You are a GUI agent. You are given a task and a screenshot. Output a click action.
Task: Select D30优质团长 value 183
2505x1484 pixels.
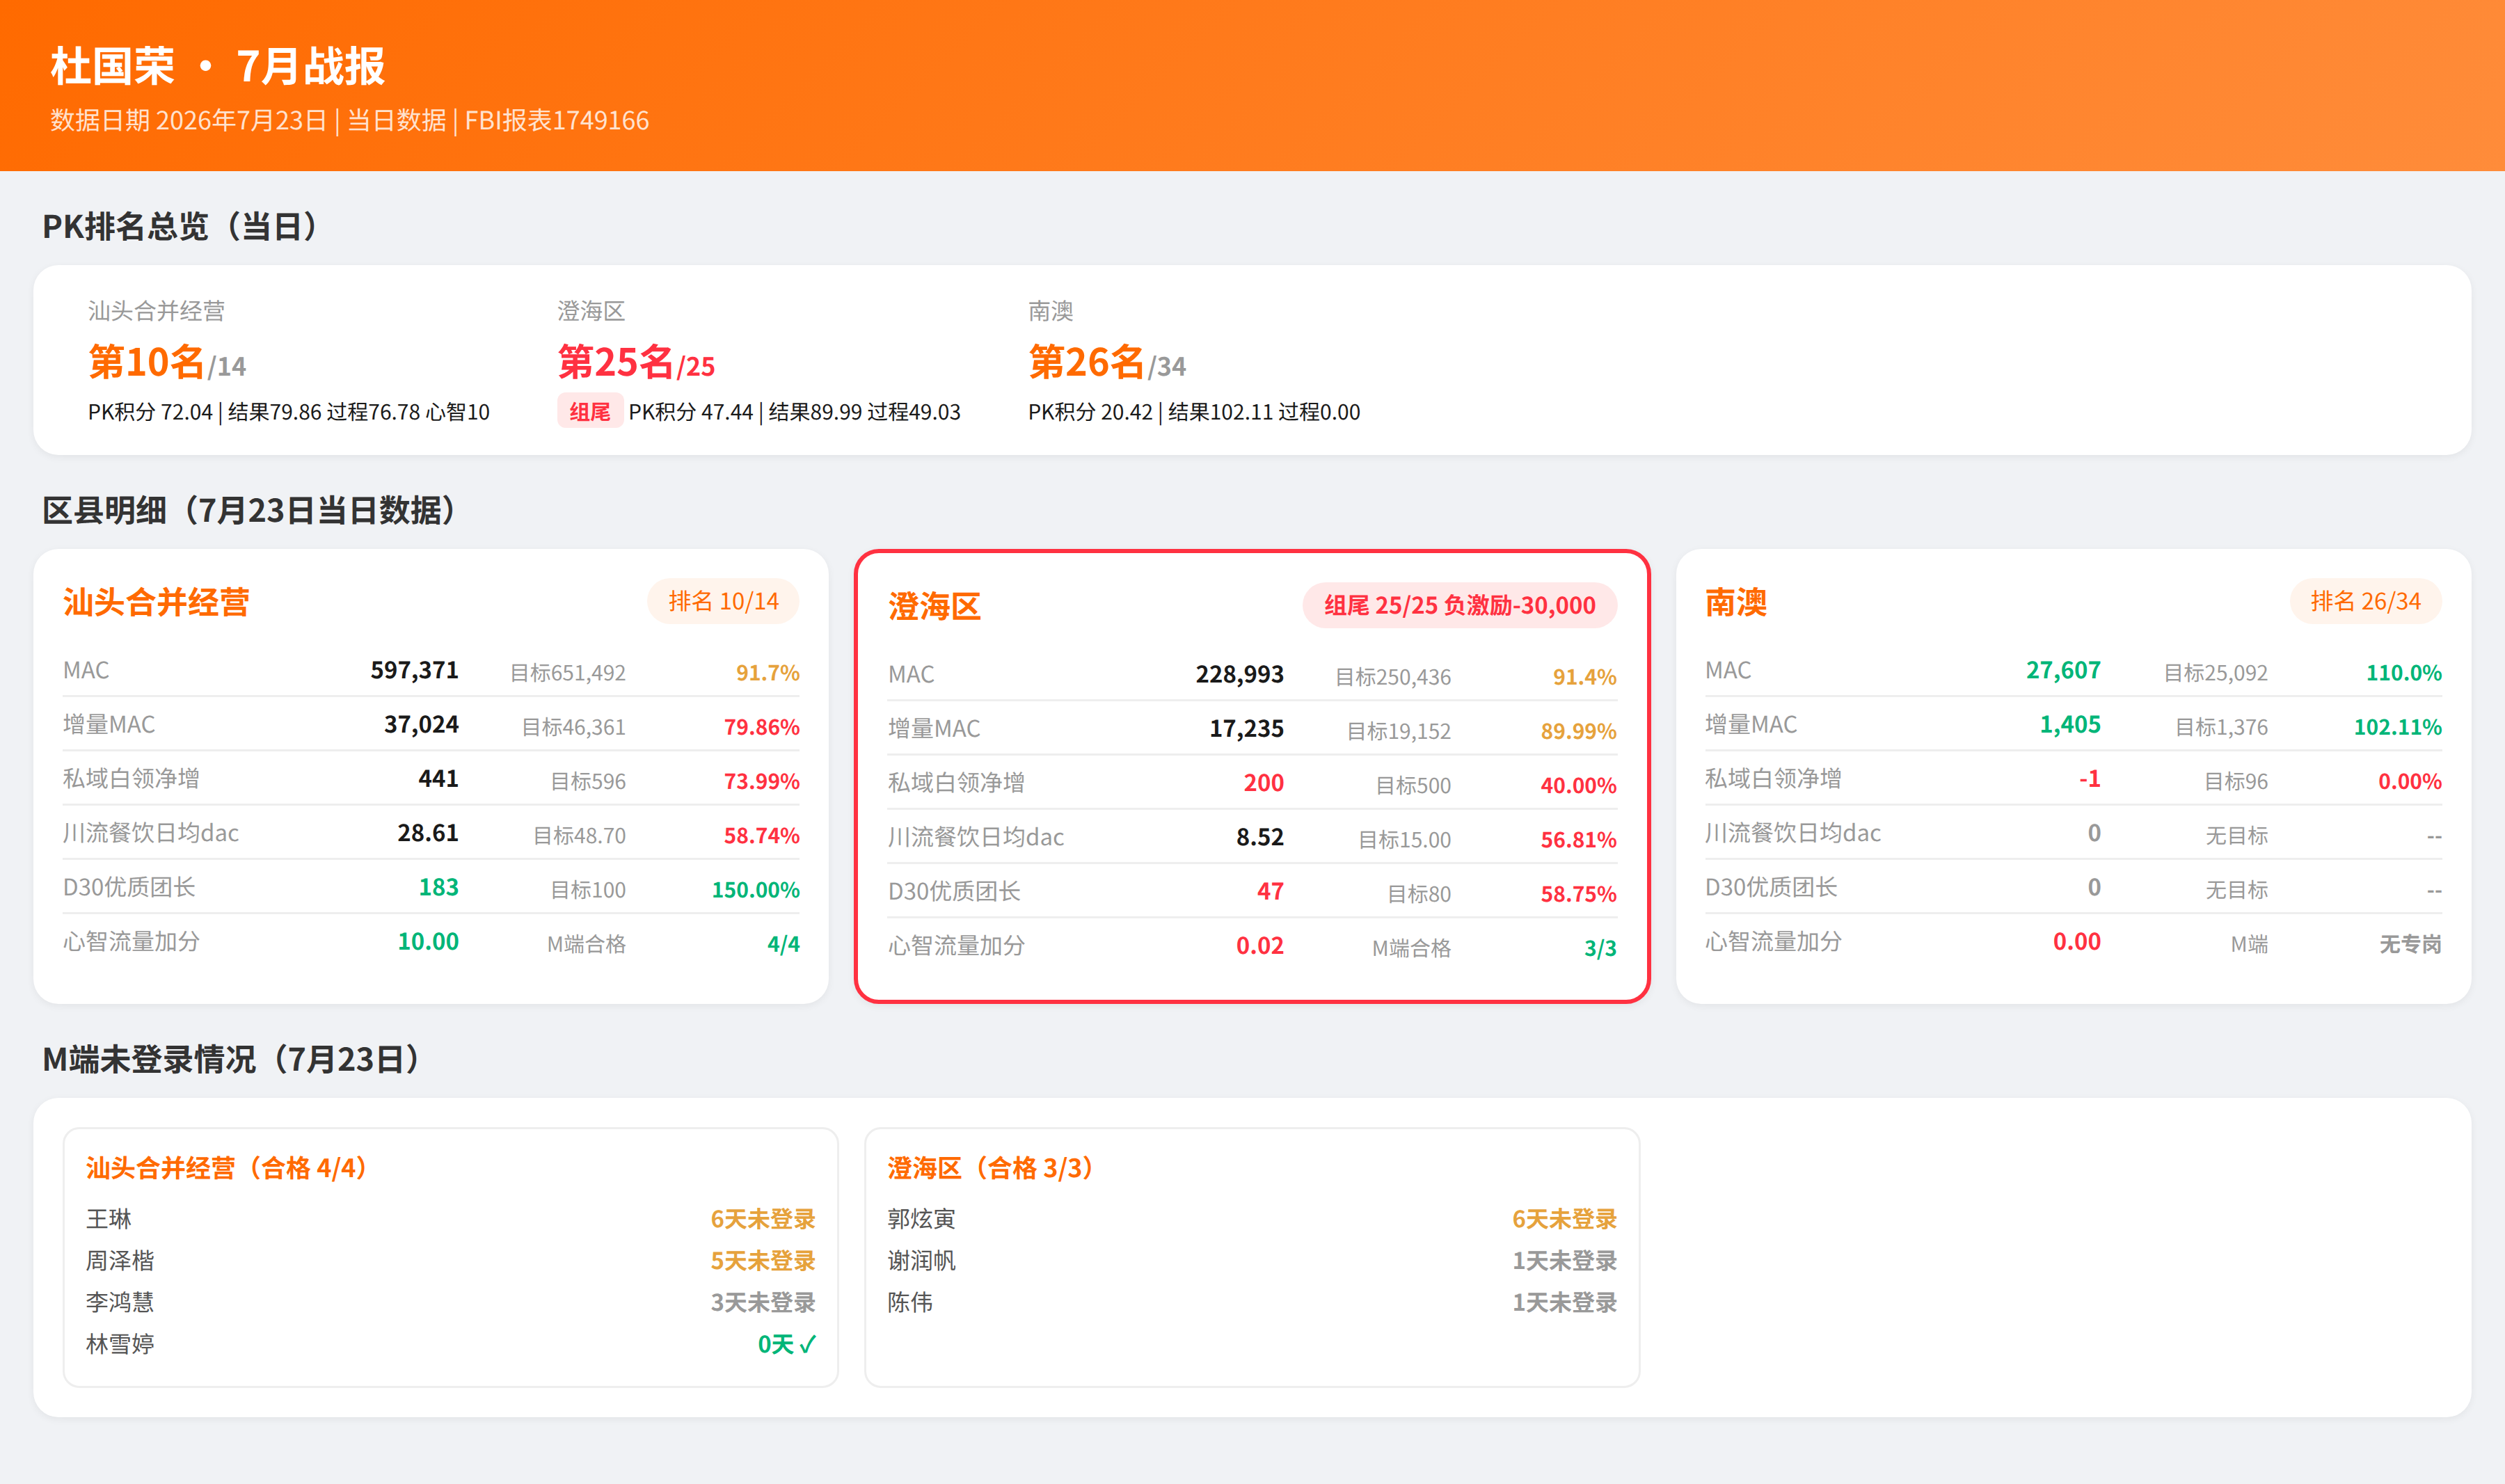(x=438, y=887)
